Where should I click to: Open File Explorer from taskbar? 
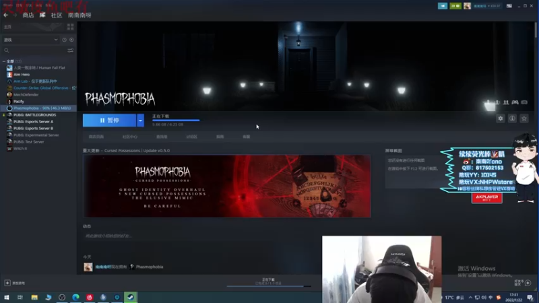[34, 298]
